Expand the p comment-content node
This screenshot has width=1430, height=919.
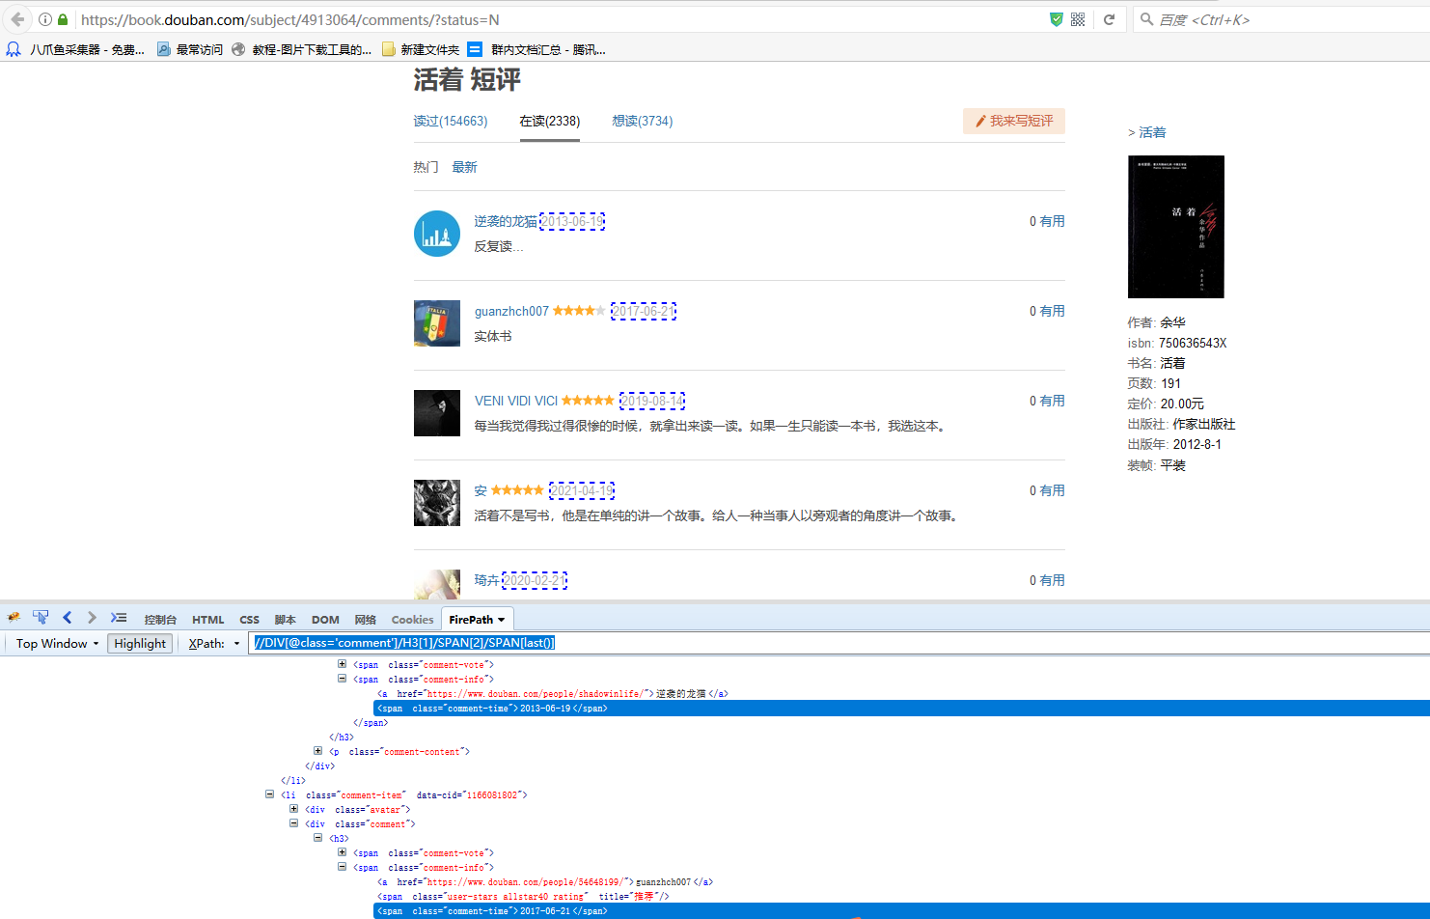pyautogui.click(x=317, y=751)
